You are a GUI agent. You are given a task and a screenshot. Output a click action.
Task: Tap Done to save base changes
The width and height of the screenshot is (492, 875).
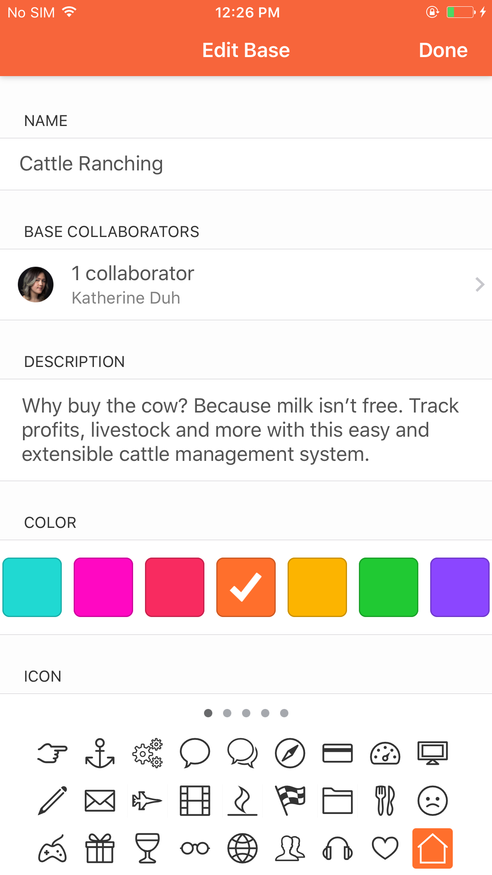(x=443, y=50)
